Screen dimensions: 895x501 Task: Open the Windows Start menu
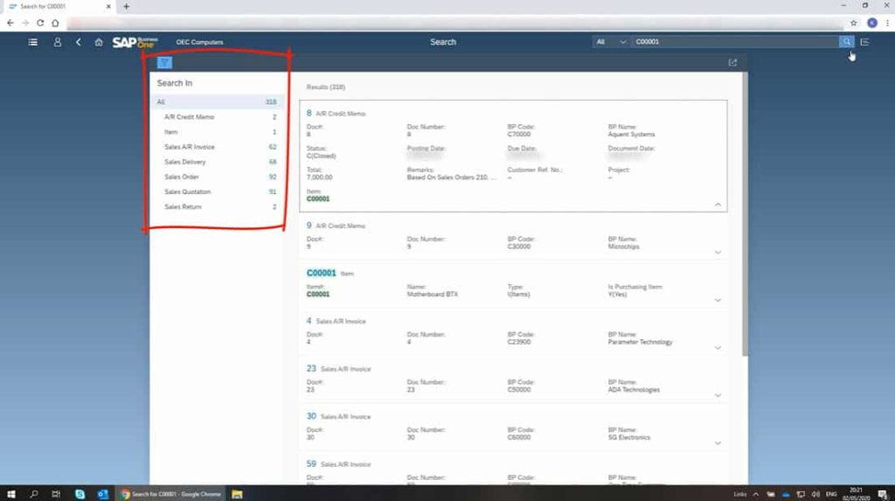10,494
